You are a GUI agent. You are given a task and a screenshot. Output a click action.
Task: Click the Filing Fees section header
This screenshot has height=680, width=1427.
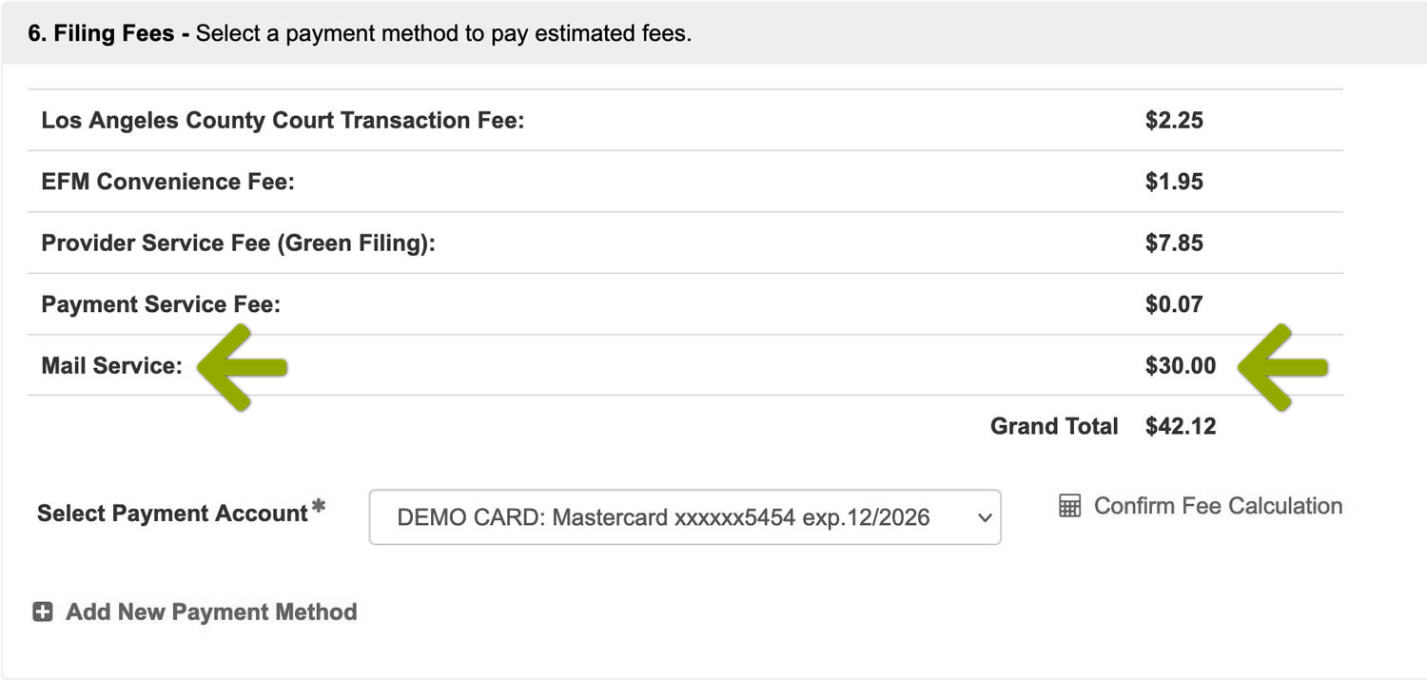pyautogui.click(x=360, y=34)
